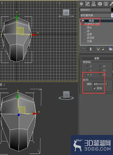Open the Create command panel tab
This screenshot has height=155, width=113.
point(81,4)
